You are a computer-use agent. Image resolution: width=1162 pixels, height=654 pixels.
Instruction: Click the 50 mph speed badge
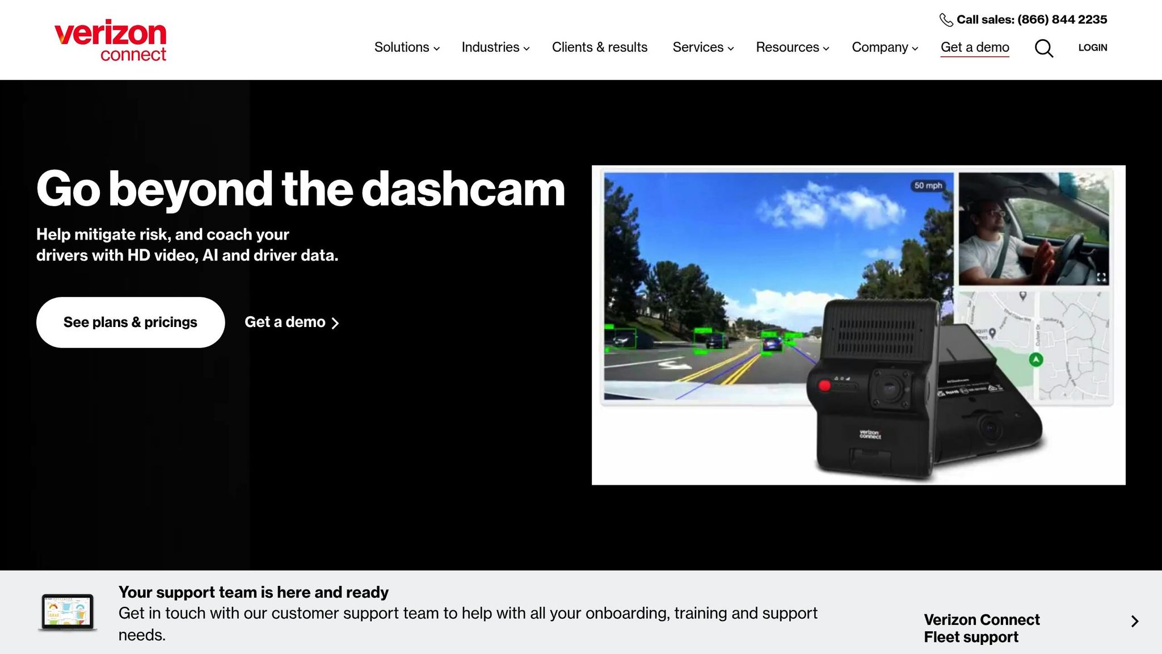(x=928, y=186)
